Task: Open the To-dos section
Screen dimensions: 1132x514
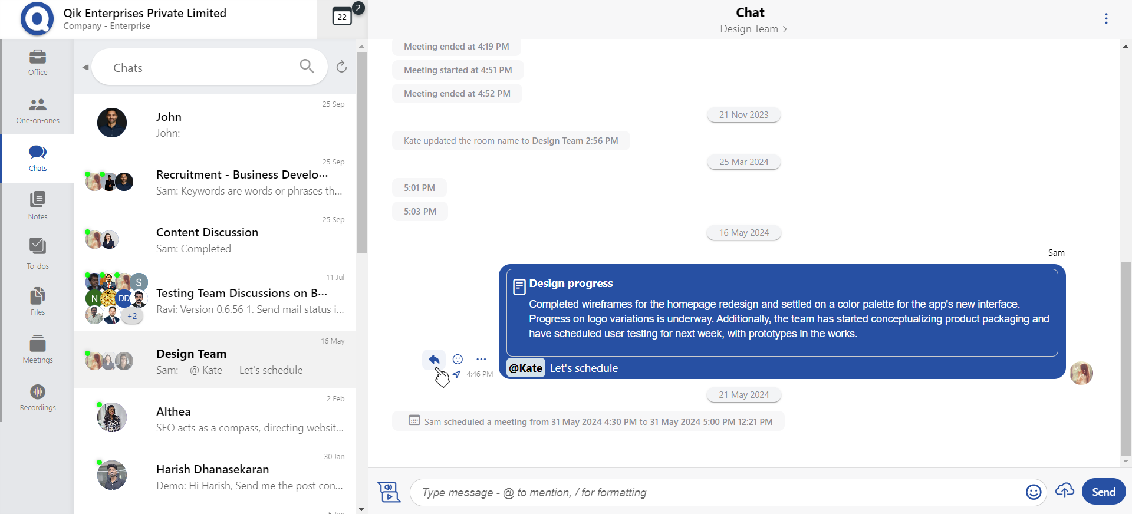Action: [x=38, y=253]
